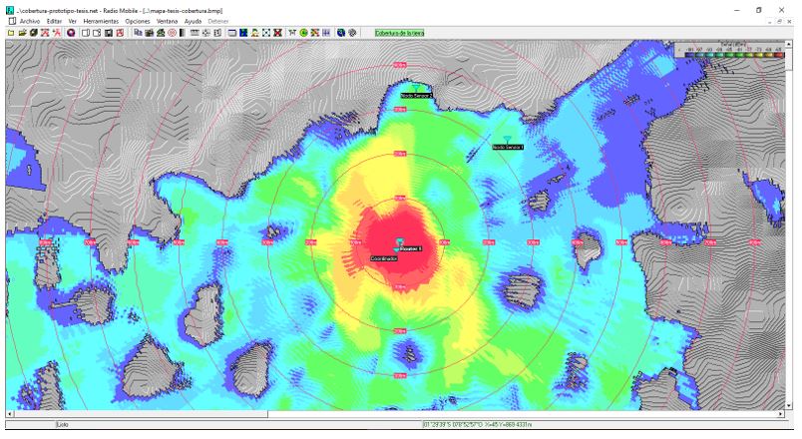Image resolution: width=802 pixels, height=439 pixels.
Task: Click the gray grid toolbar icon
Action: tap(194, 33)
